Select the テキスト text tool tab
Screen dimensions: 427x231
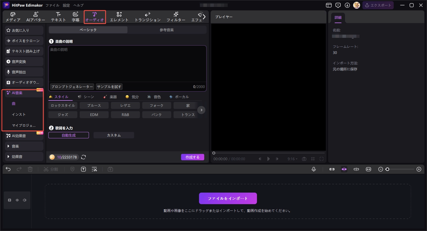(x=59, y=17)
